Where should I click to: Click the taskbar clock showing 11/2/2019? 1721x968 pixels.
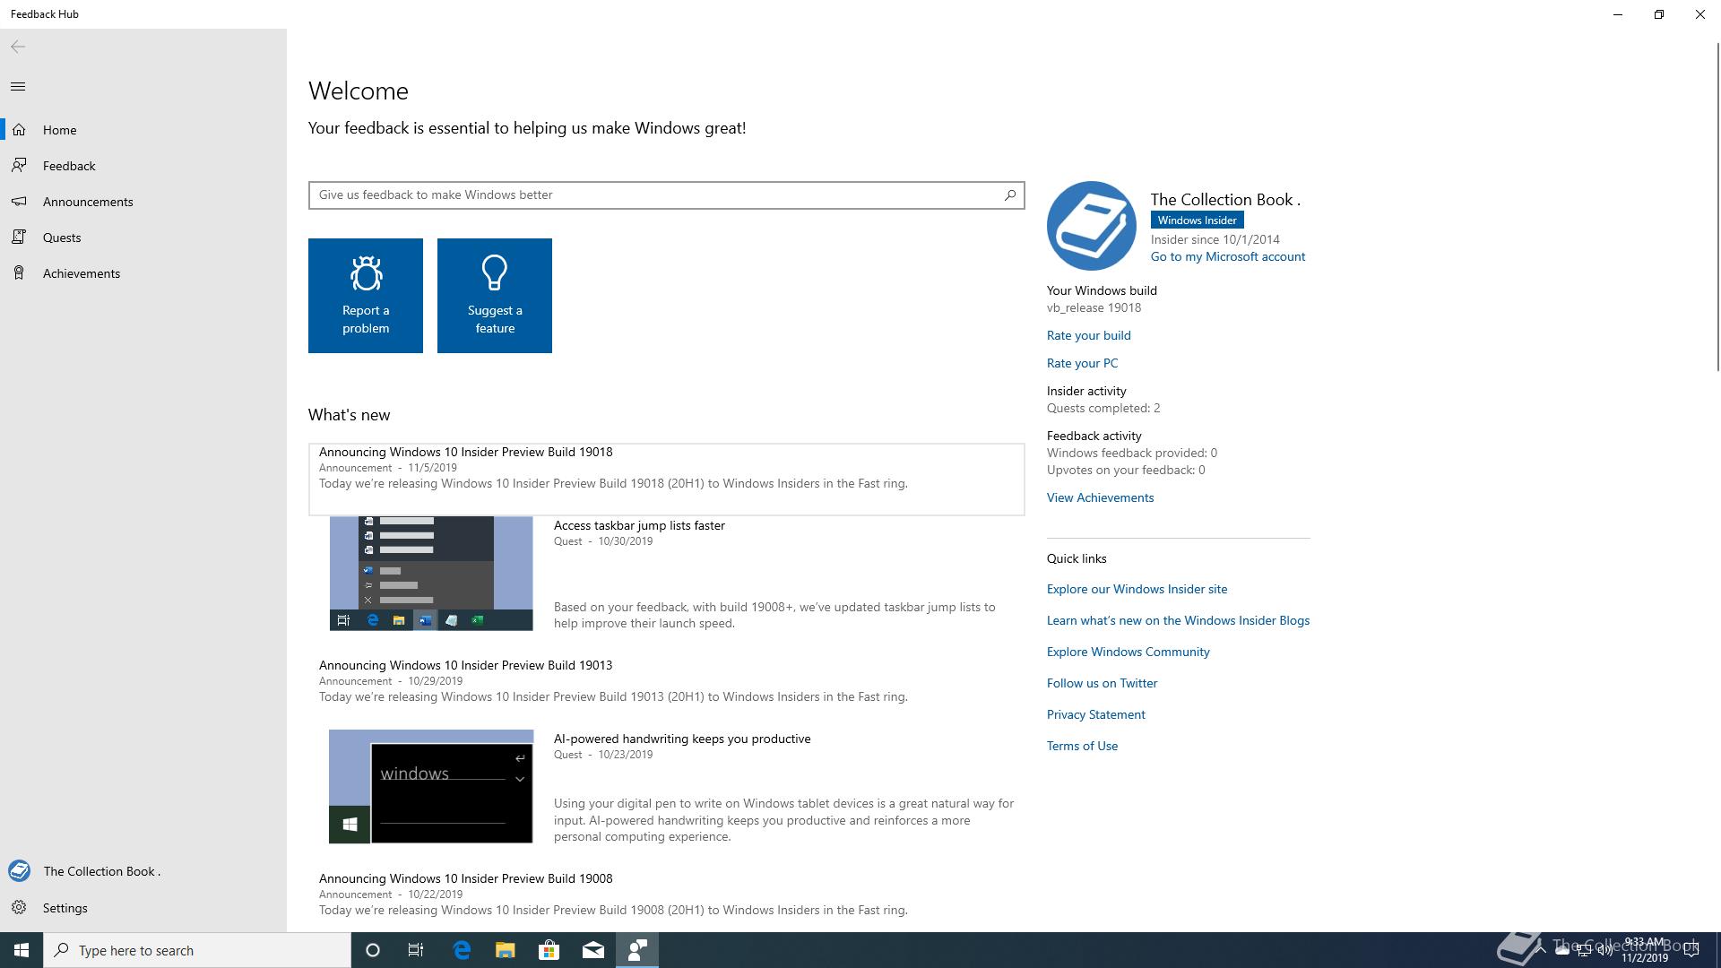point(1644,950)
